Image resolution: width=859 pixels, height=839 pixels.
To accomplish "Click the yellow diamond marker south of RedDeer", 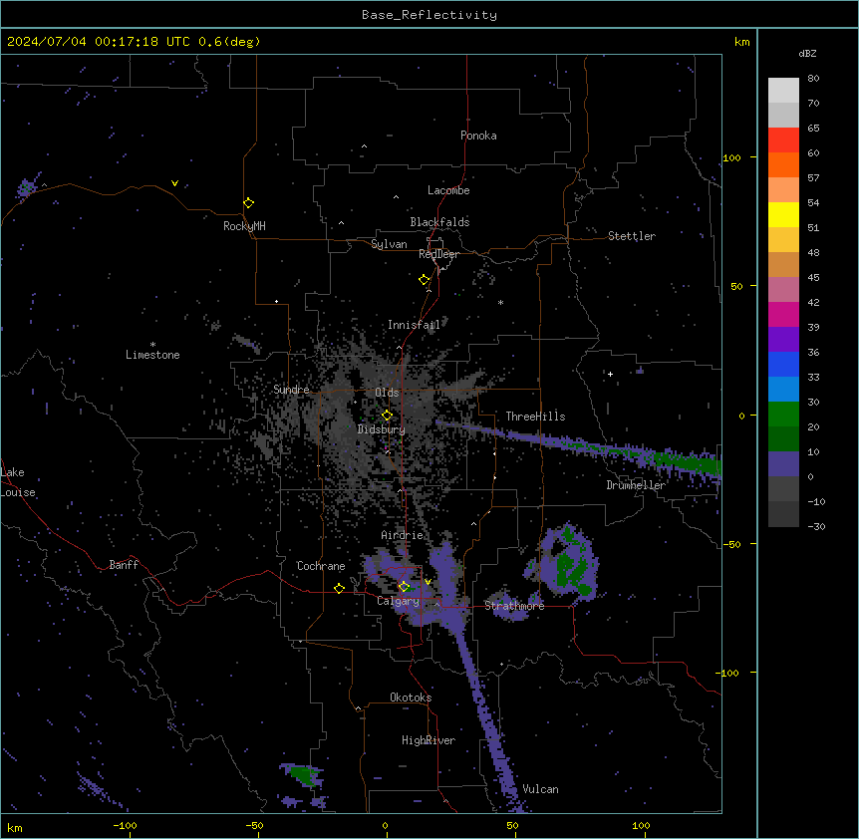I will 424,280.
